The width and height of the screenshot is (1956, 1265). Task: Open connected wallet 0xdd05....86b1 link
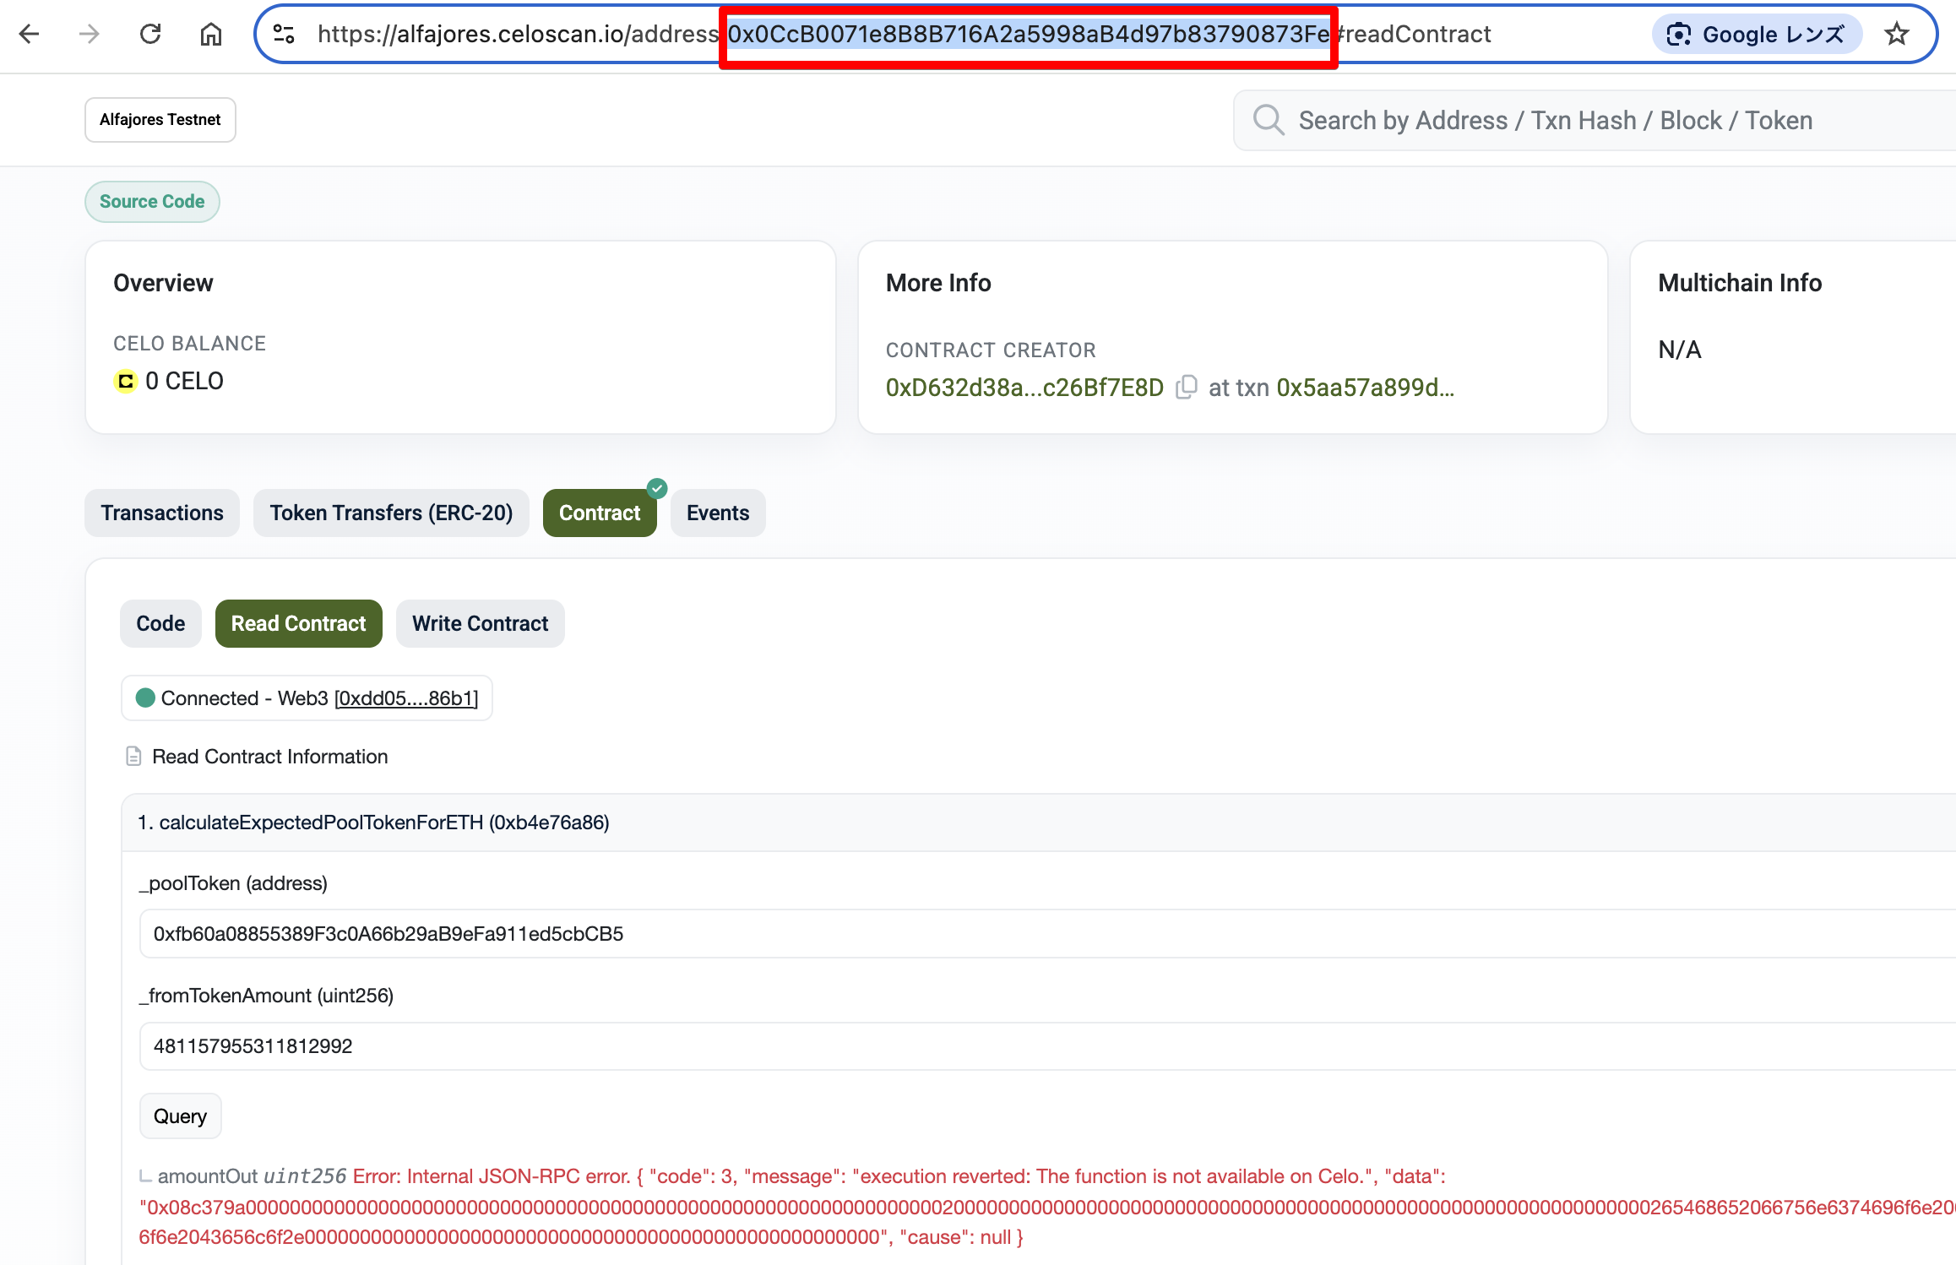(406, 698)
